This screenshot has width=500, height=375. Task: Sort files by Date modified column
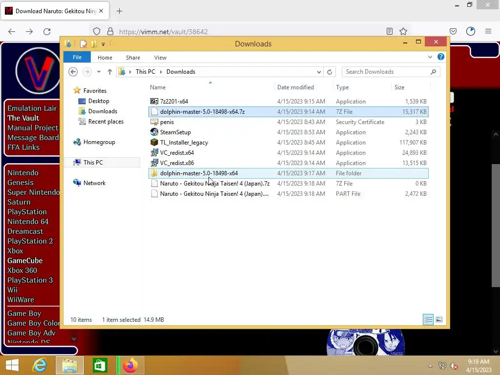tap(303, 87)
